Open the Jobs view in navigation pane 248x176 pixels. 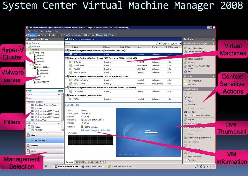44,151
